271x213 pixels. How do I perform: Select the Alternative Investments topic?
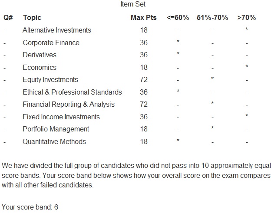point(57,30)
